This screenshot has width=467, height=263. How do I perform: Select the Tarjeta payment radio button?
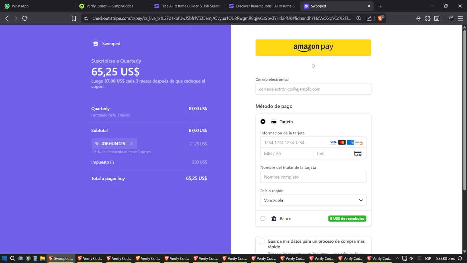pyautogui.click(x=263, y=122)
